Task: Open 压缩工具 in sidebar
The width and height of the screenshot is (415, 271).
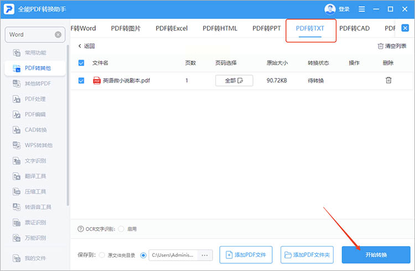Action: [x=35, y=192]
